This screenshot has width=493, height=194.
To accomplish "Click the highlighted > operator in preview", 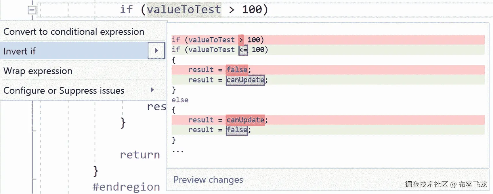I will click(x=241, y=40).
